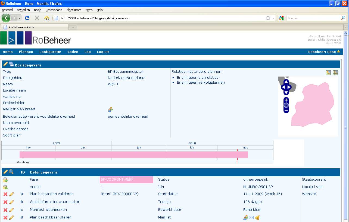The height and width of the screenshot is (222, 349).
Task: Open Leden in the navigation bar
Action: pyautogui.click(x=73, y=52)
